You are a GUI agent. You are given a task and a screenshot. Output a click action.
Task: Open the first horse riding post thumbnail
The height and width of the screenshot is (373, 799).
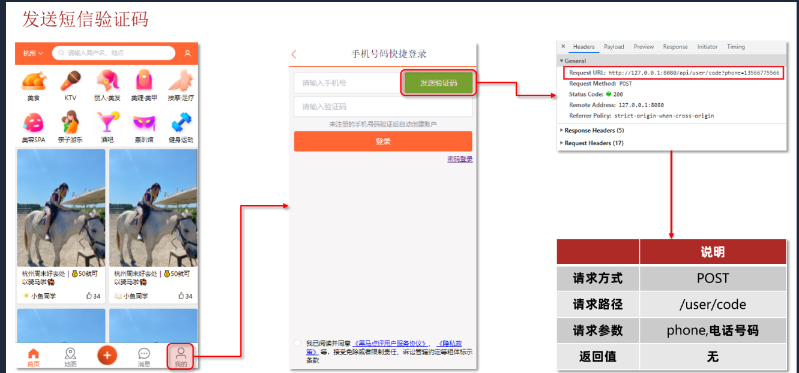click(x=61, y=207)
